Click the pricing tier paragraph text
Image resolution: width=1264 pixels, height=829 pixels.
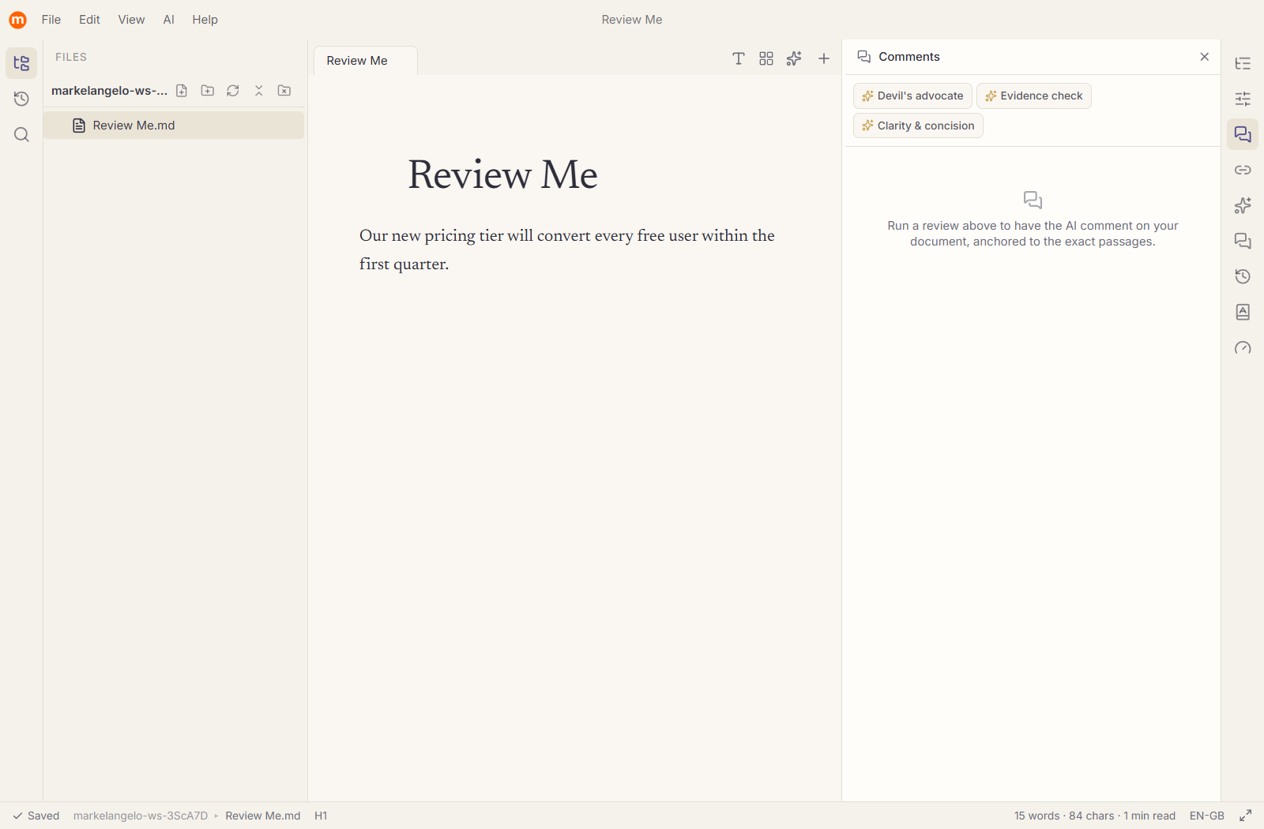point(566,249)
